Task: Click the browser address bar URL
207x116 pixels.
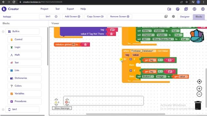Action: click(x=42, y=2)
